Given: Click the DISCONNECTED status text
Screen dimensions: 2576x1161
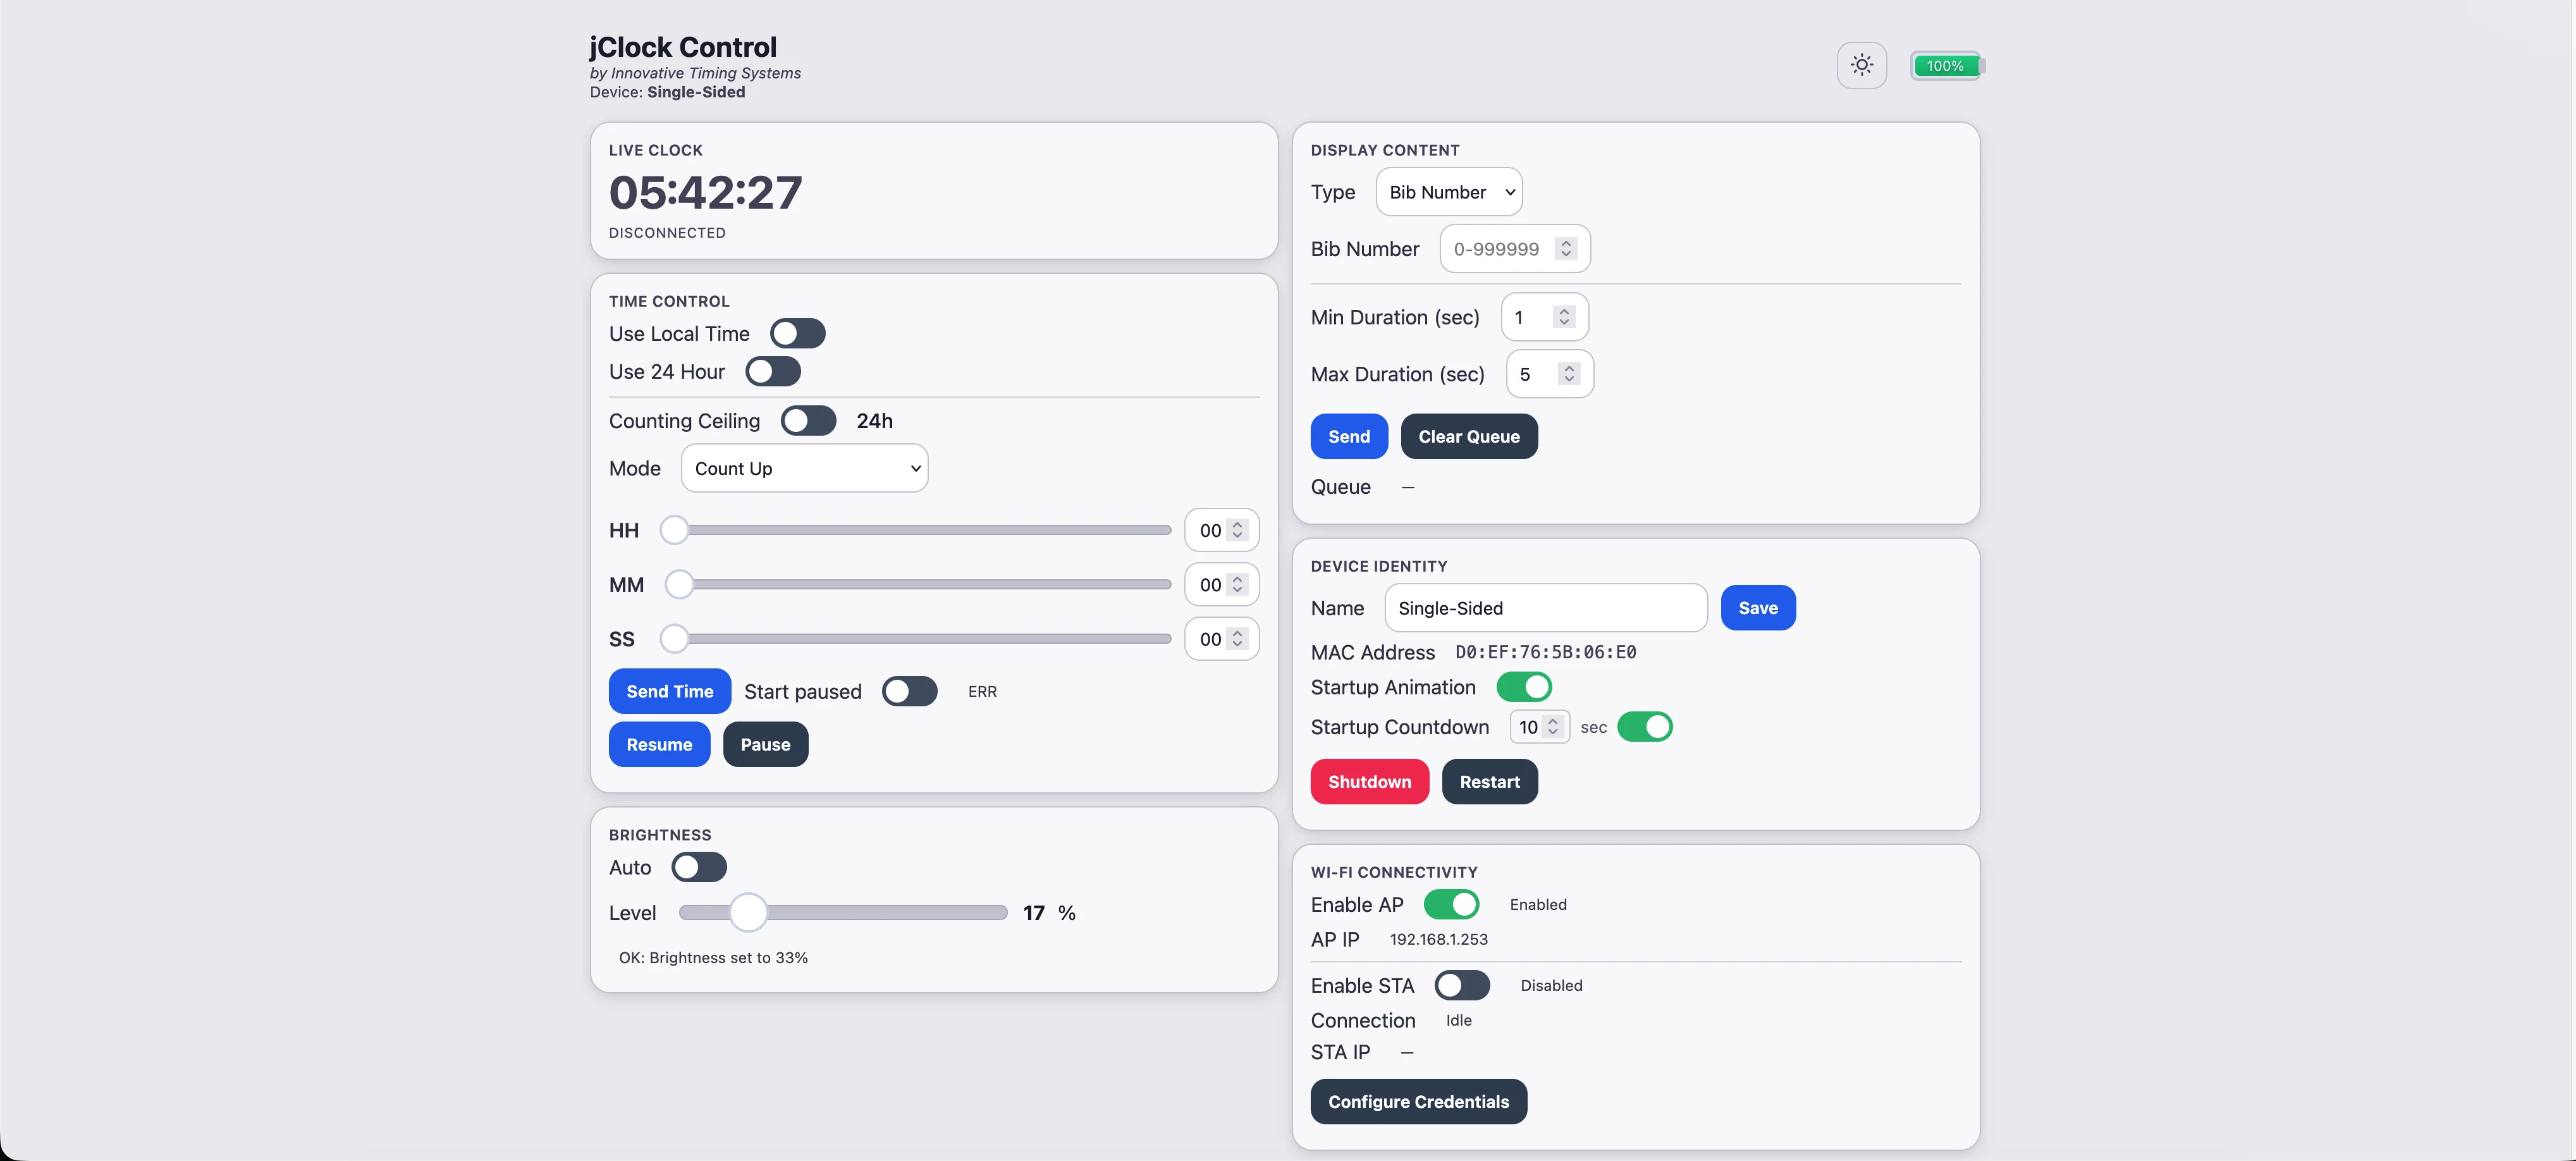Looking at the screenshot, I should point(667,233).
